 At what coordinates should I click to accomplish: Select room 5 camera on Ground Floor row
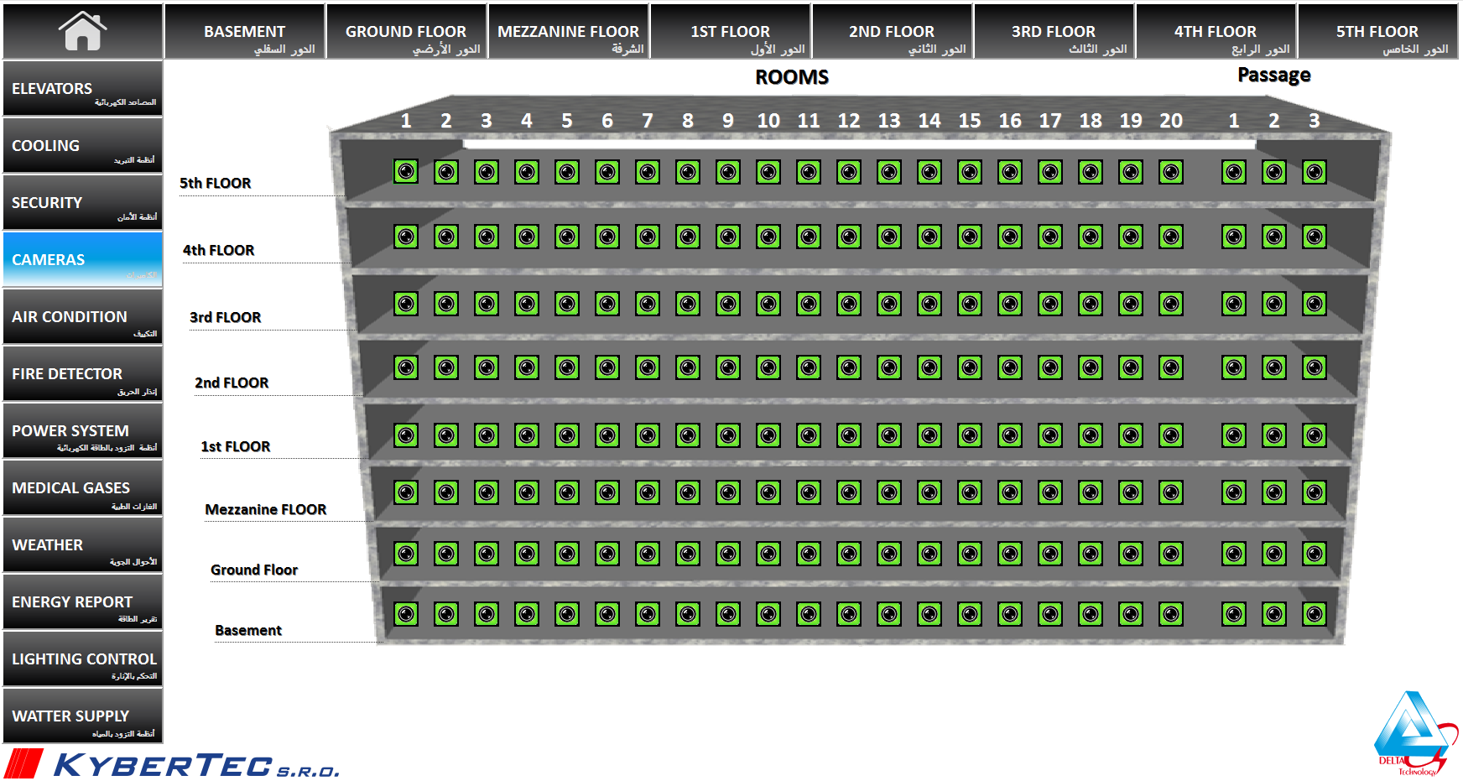coord(567,554)
